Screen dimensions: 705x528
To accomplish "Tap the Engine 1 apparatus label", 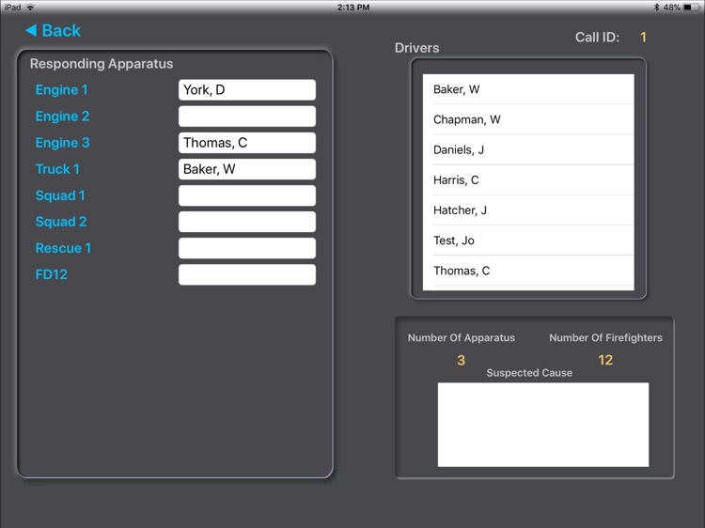I will coord(62,90).
